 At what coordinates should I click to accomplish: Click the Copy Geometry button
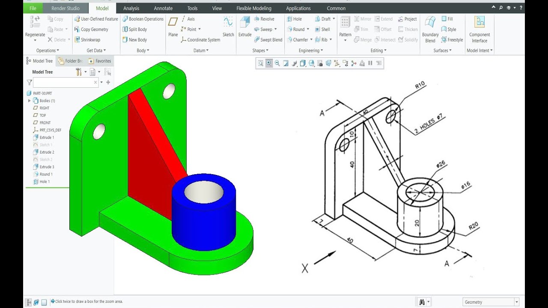(x=91, y=30)
